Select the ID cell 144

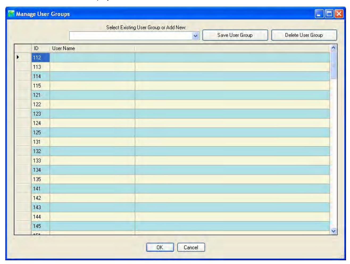coord(40,217)
